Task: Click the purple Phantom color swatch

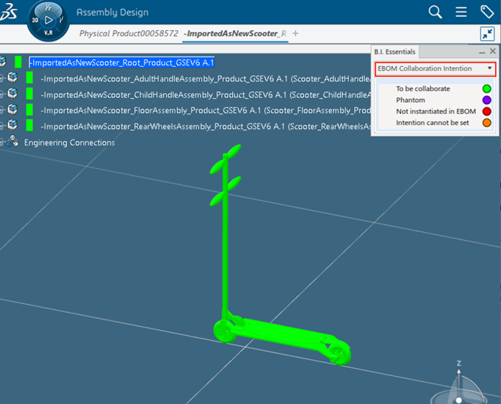Action: (x=486, y=100)
